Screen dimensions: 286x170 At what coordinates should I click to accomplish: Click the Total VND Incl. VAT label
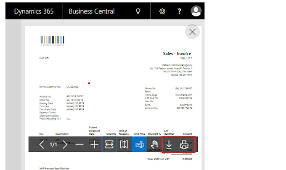[x=158, y=159]
